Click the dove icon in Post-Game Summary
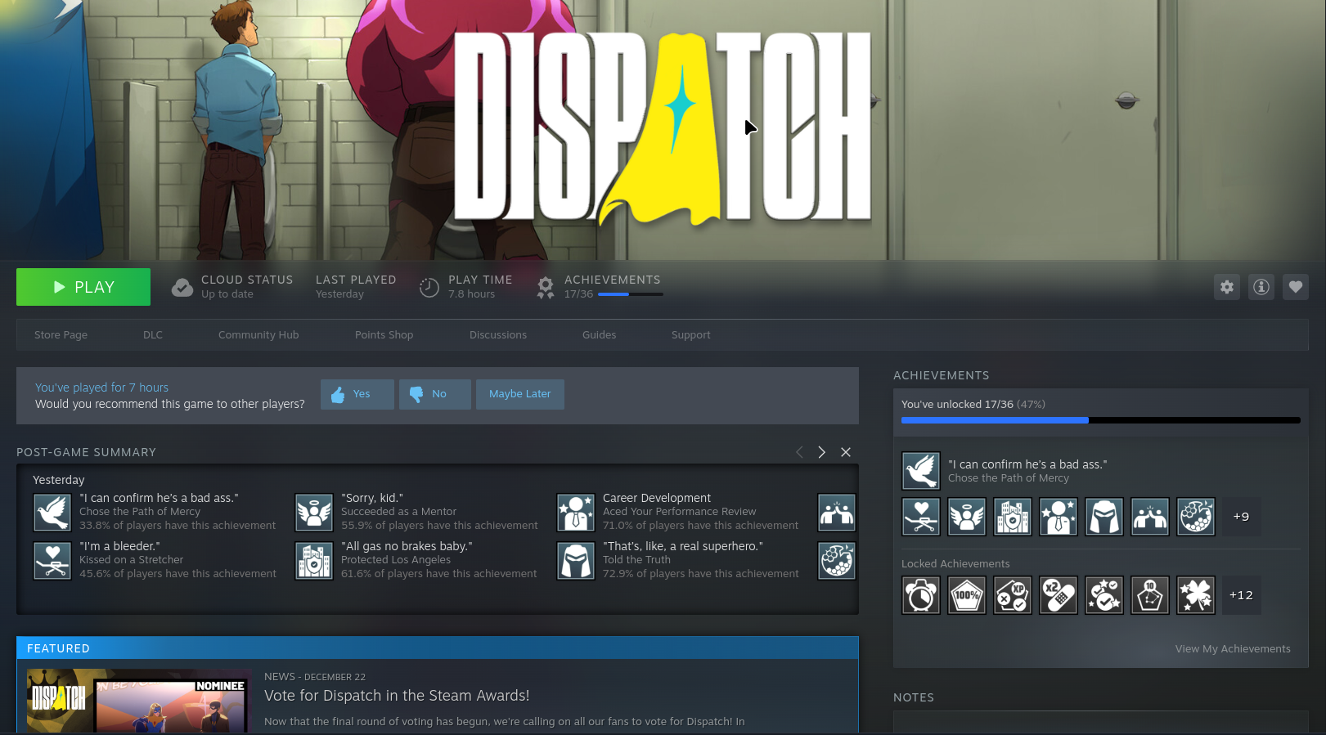 click(52, 513)
